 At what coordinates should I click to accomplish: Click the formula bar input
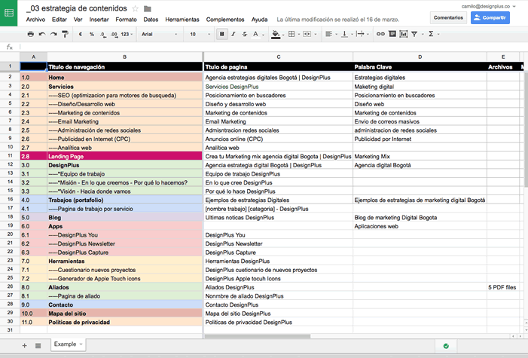point(273,47)
